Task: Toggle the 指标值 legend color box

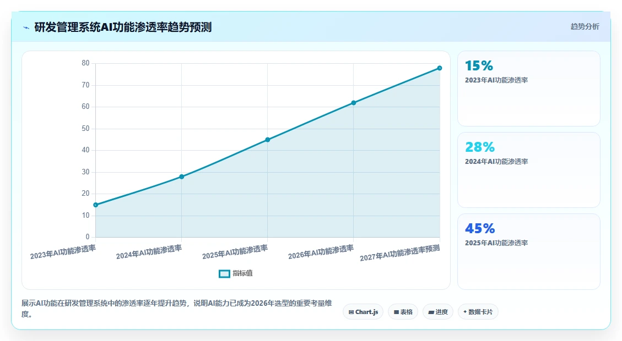Action: point(225,274)
